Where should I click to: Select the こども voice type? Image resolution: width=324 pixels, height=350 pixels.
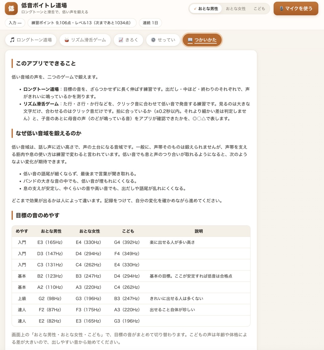point(259,9)
